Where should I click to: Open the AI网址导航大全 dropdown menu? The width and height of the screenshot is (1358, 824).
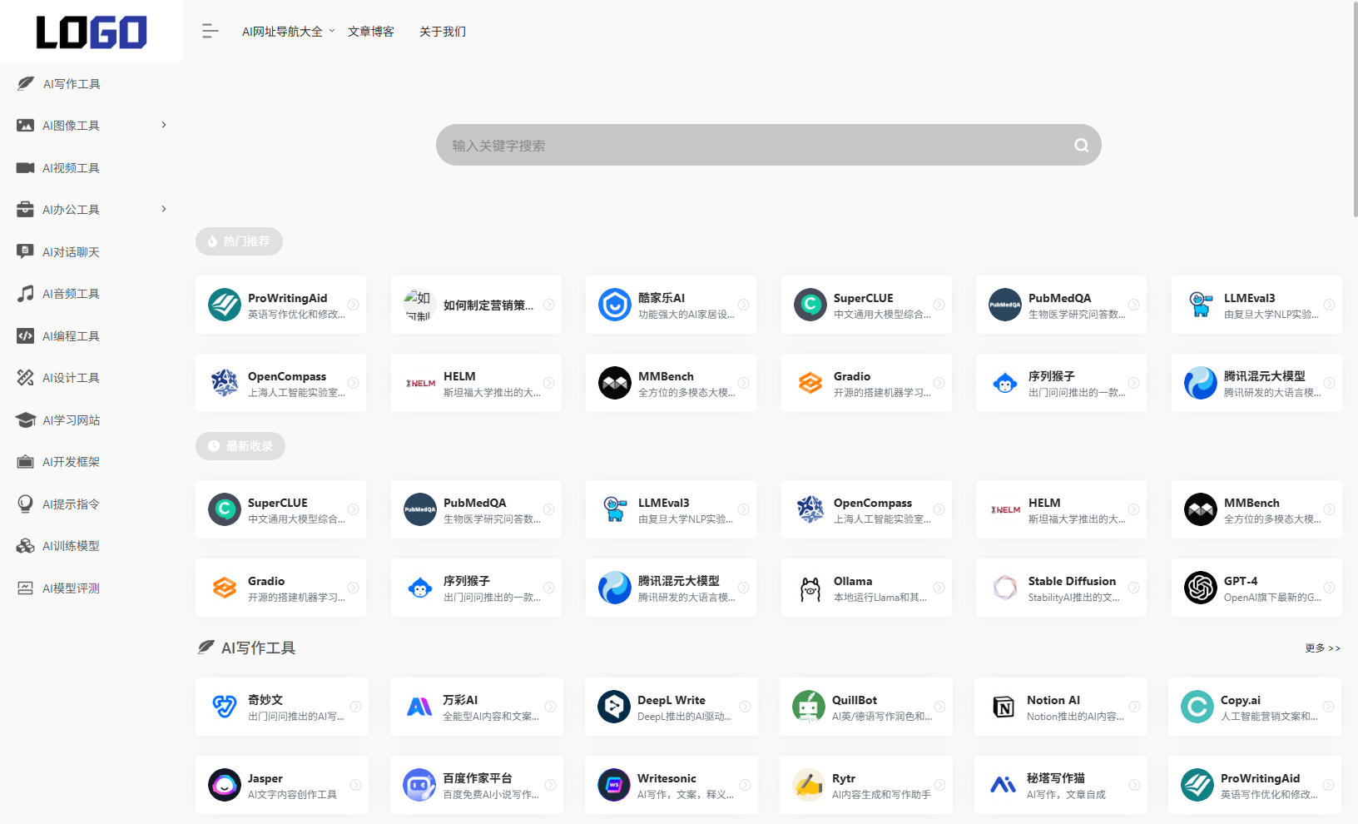(x=288, y=32)
